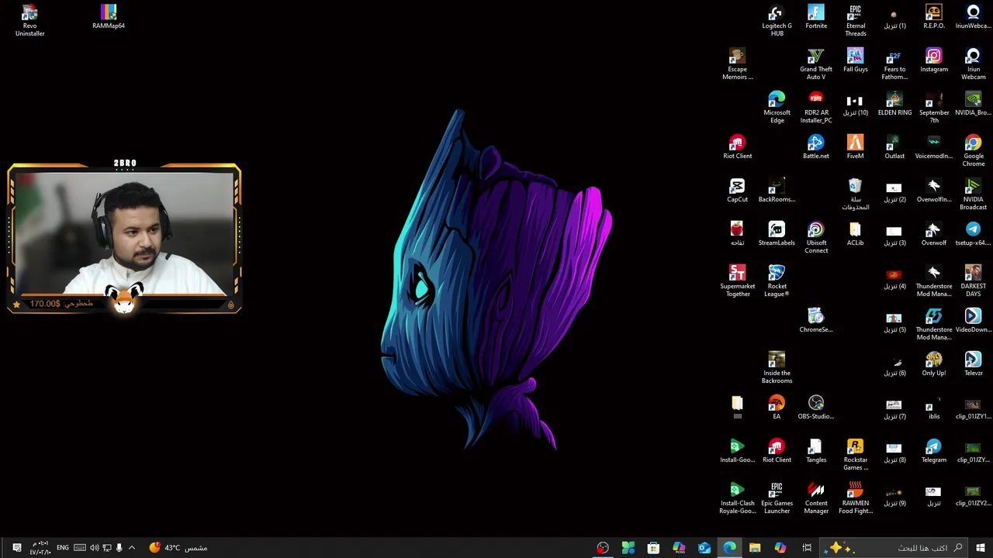Open Outlast game shortcut
This screenshot has width=993, height=558.
tap(894, 147)
